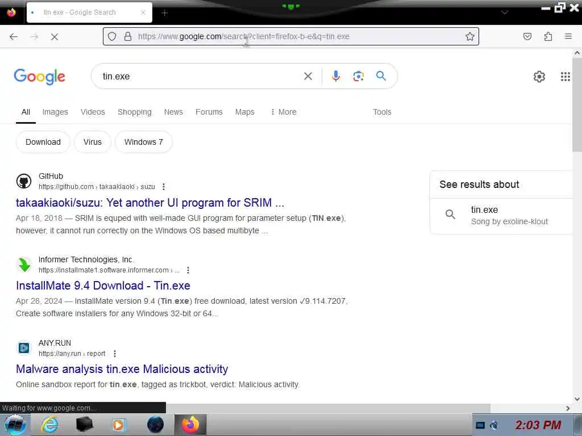View site info via the padlock icon
Screen dimensions: 582x436
pyautogui.click(x=128, y=36)
